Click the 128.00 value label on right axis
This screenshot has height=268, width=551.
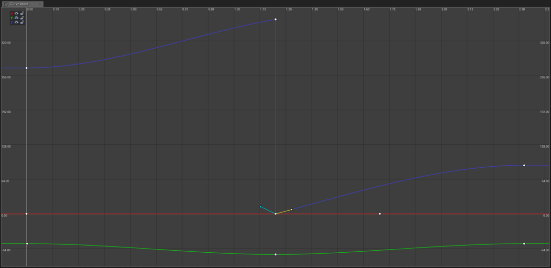[544, 146]
